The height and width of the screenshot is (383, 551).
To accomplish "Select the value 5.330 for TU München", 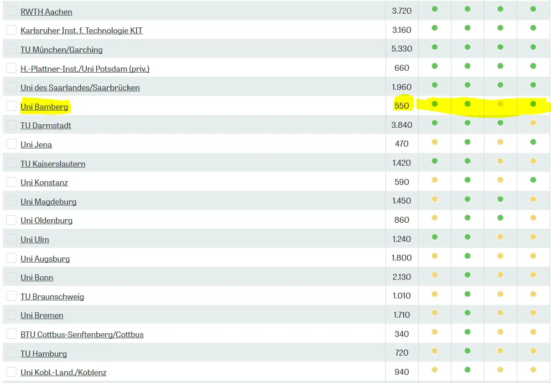I will 402,49.
